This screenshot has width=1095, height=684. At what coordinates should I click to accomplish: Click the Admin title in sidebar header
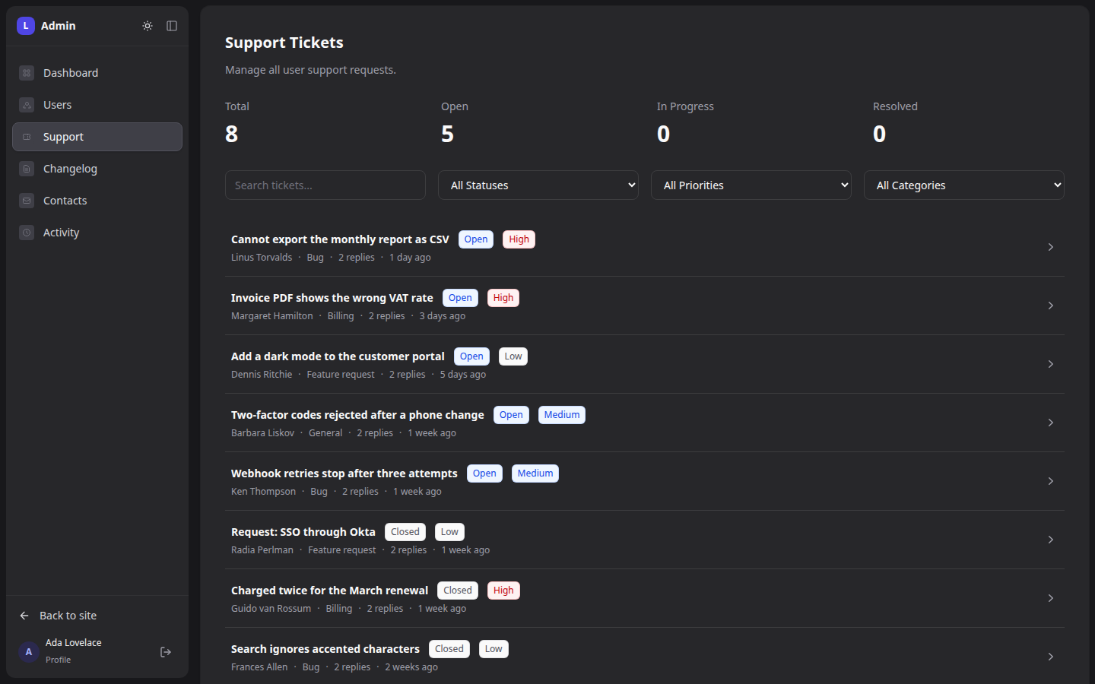pyautogui.click(x=59, y=26)
